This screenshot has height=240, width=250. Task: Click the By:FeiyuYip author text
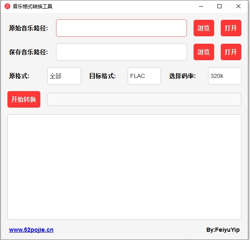[223, 230]
